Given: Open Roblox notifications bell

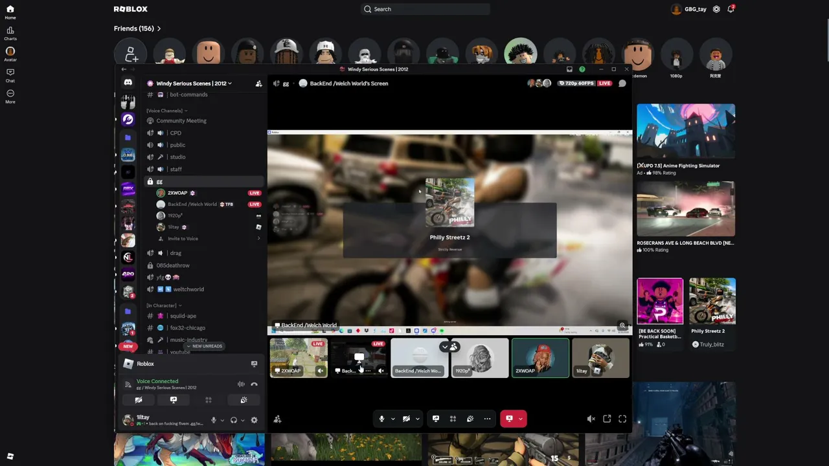Looking at the screenshot, I should pyautogui.click(x=731, y=9).
